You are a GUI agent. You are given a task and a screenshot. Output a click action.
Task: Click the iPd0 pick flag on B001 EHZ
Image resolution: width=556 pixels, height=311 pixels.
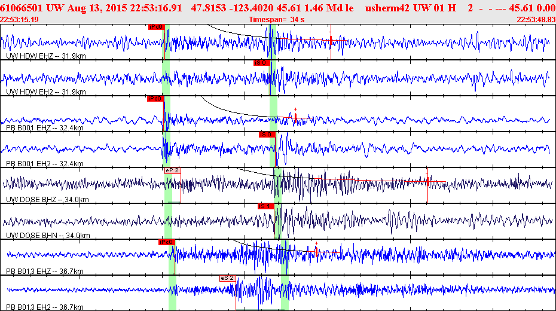point(155,99)
